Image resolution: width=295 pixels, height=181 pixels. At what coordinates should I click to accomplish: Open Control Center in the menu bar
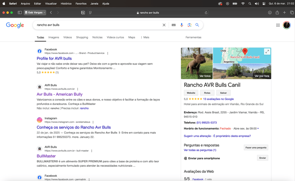coord(264,3)
